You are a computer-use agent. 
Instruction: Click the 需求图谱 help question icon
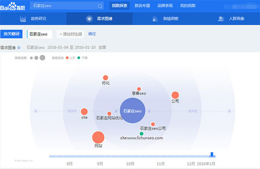point(19,48)
